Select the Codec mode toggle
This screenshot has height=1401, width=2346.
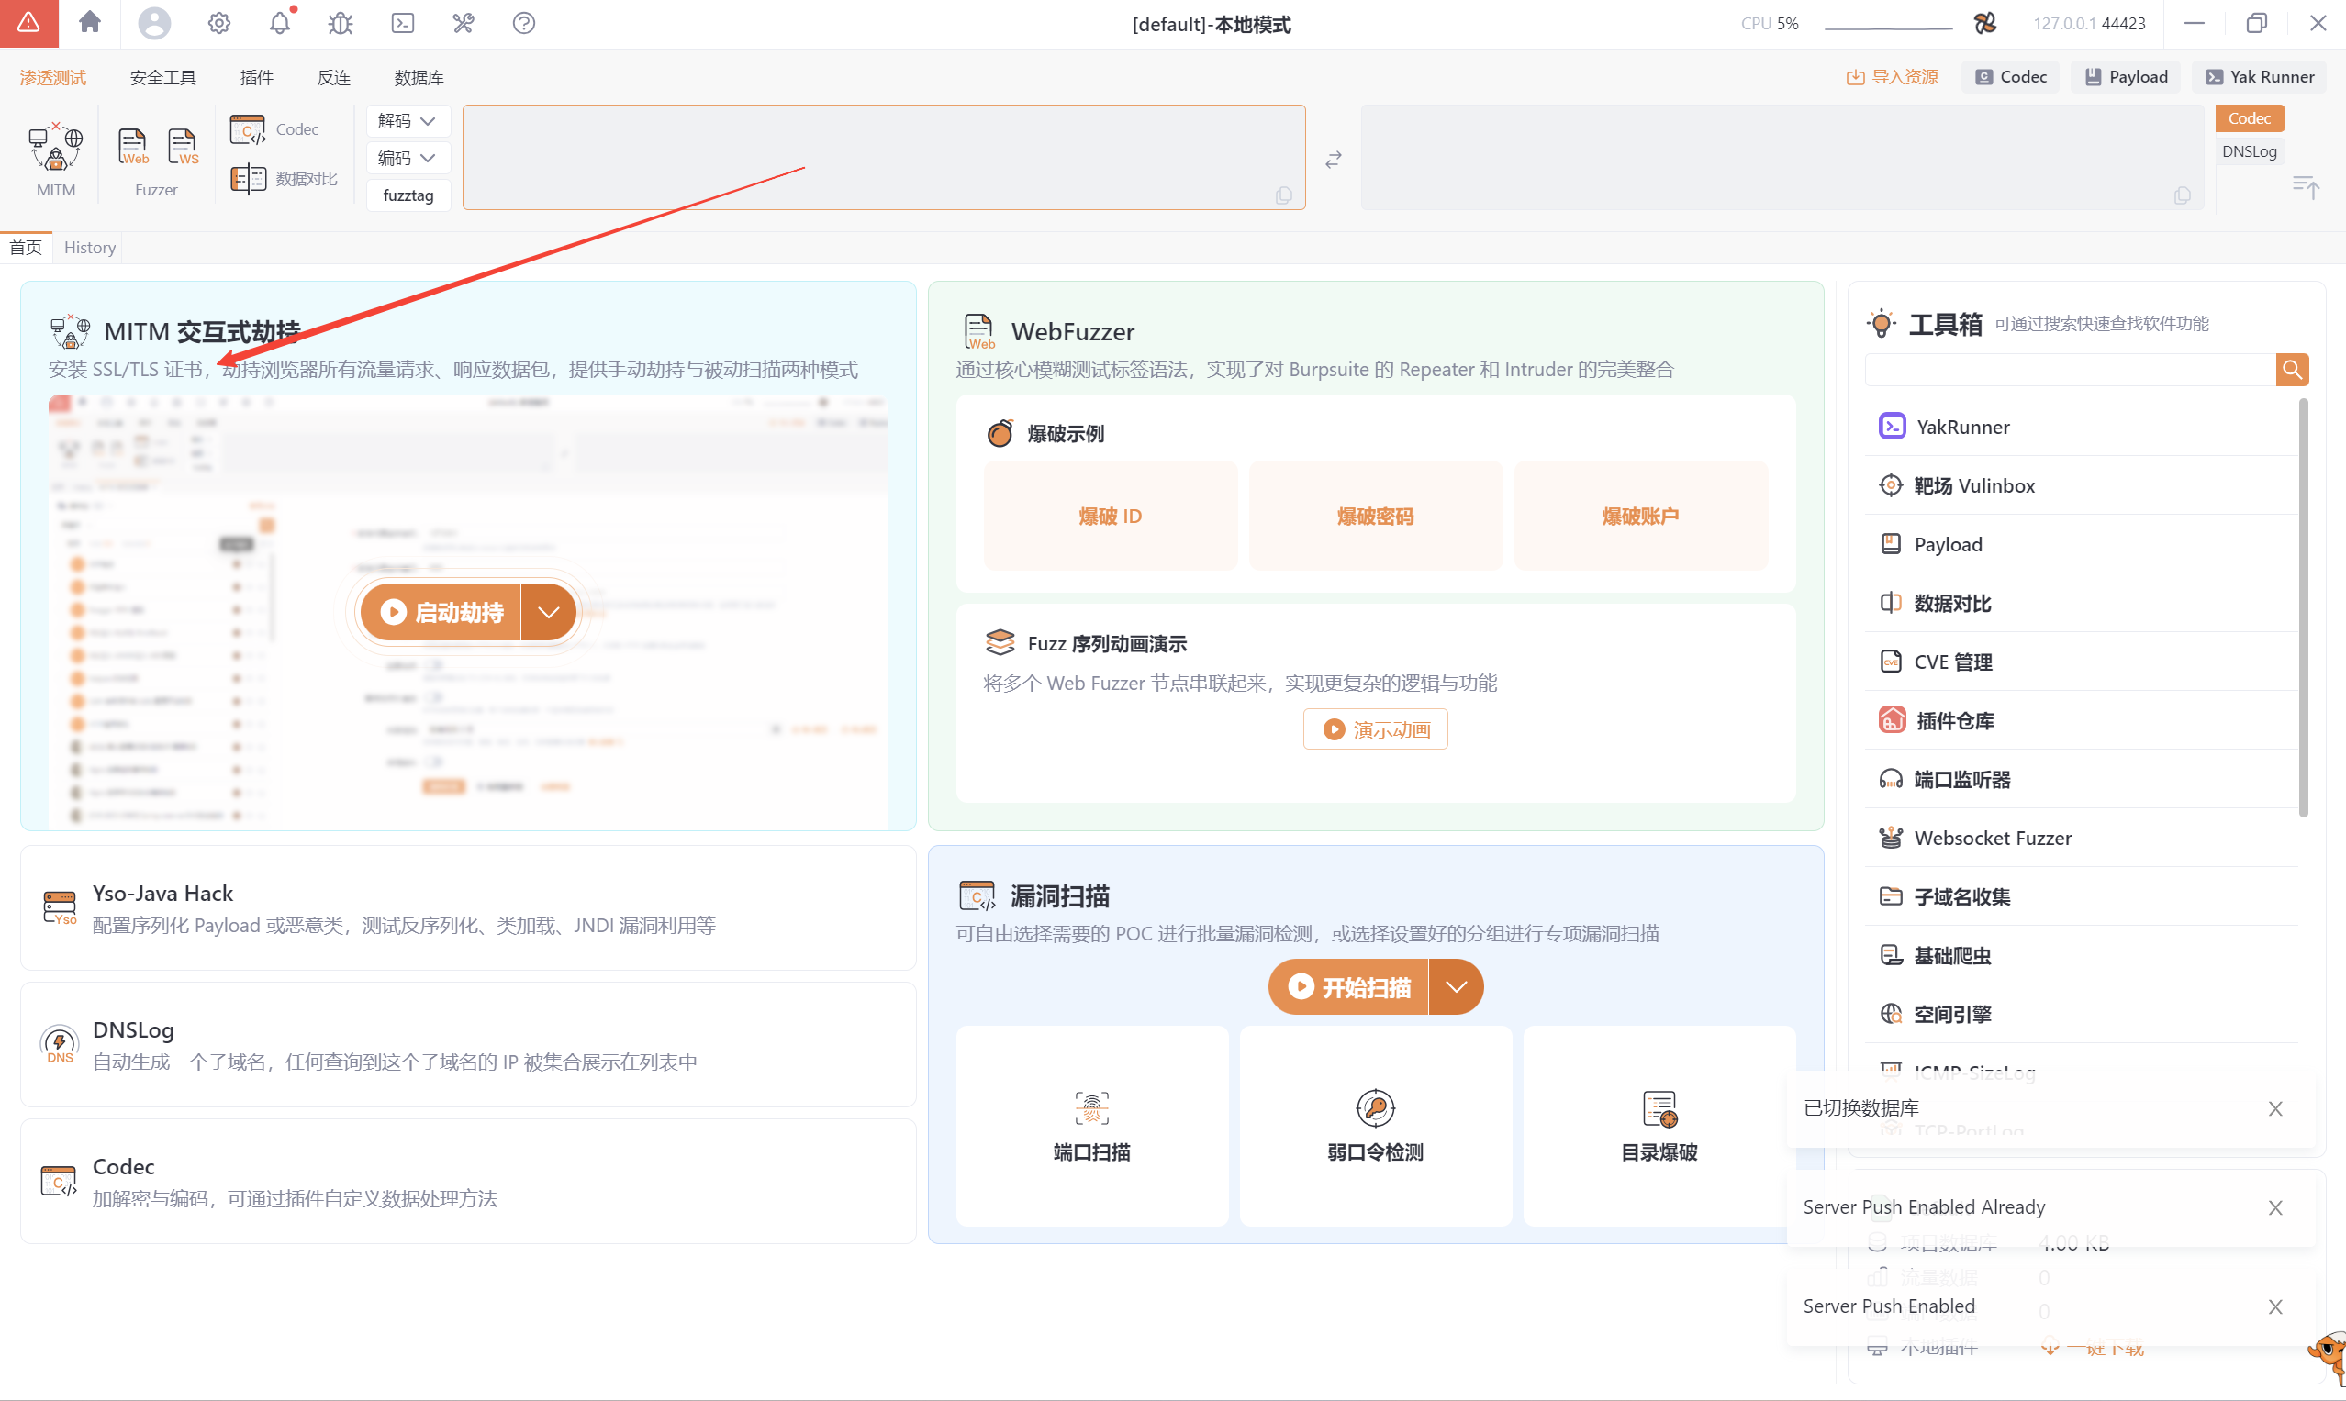point(2249,118)
